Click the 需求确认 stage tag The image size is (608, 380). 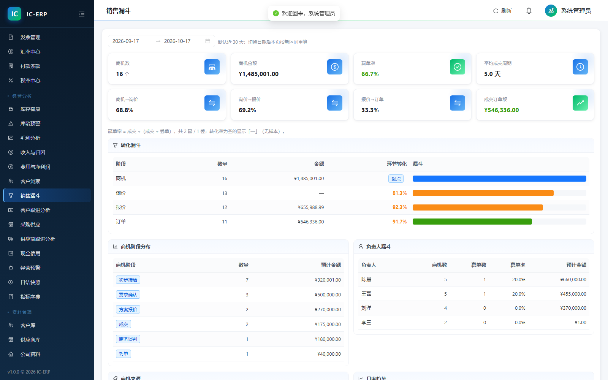coord(128,295)
